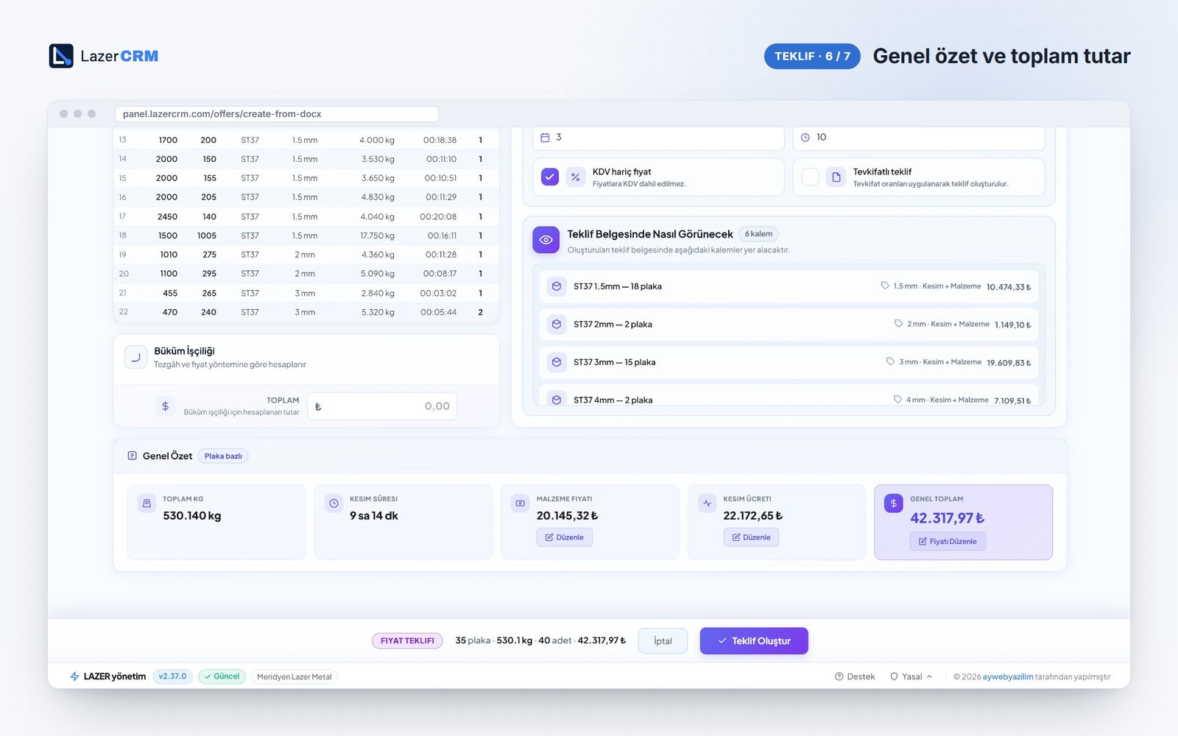1178x736 pixels.
Task: Click table row 22 with weight 5.320 kg
Action: 306,312
